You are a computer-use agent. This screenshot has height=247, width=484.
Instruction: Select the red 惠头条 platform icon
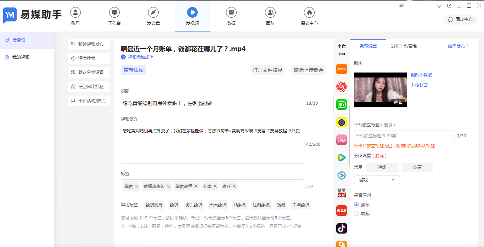pyautogui.click(x=342, y=211)
